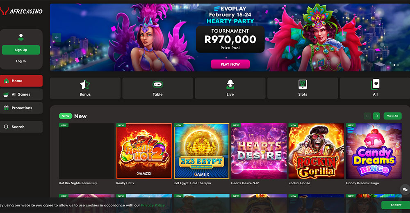Open All Games in sidebar

[21, 94]
